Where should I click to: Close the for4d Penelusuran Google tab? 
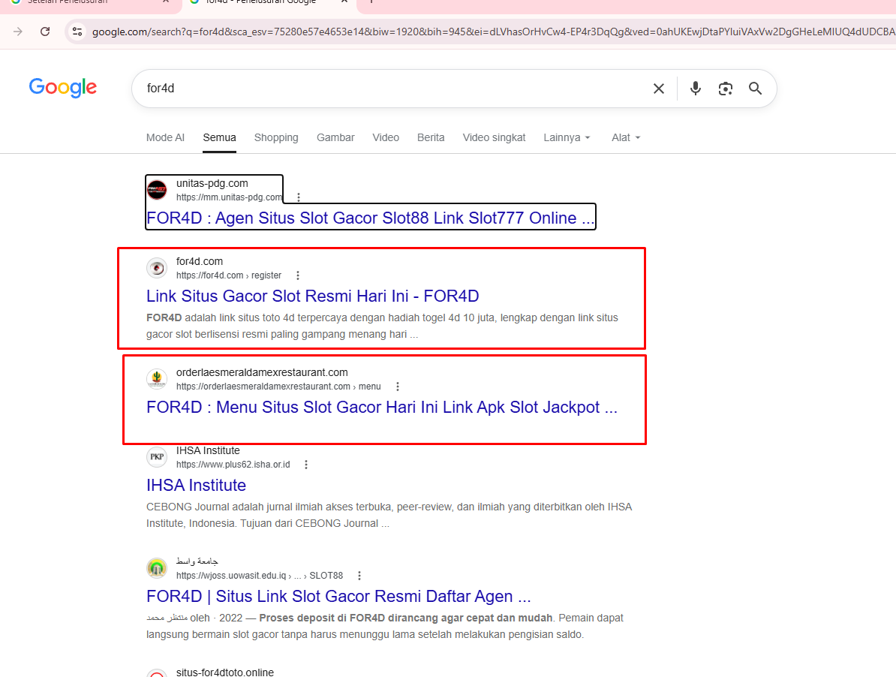point(344,2)
